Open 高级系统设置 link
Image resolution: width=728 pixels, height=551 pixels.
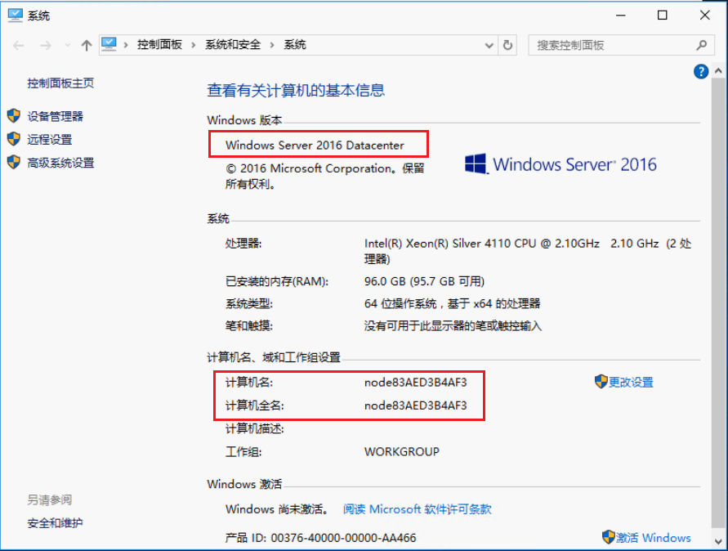click(x=60, y=163)
